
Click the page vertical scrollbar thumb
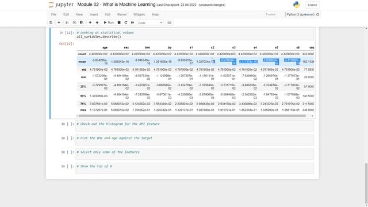click(366, 184)
